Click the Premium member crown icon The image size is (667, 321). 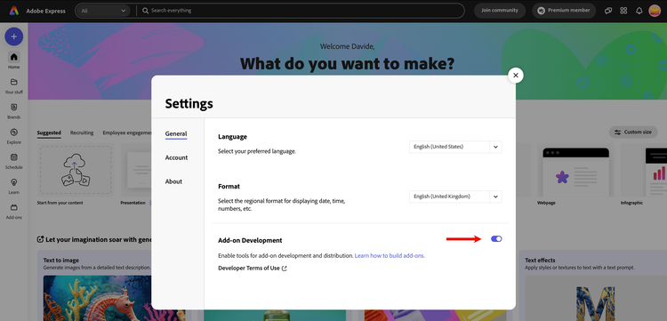[x=541, y=11]
